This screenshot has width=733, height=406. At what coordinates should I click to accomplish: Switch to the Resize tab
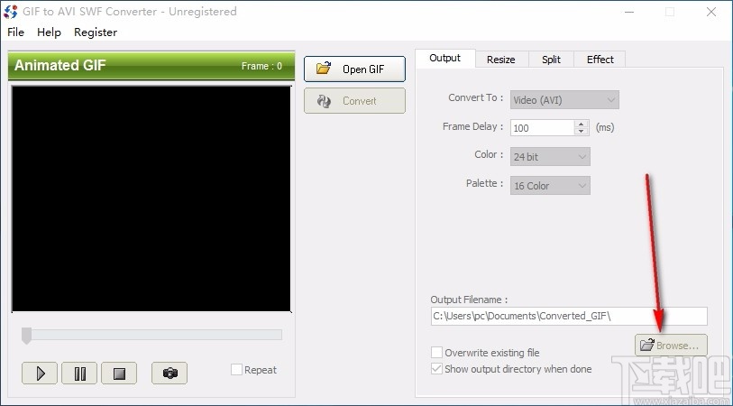click(x=501, y=60)
